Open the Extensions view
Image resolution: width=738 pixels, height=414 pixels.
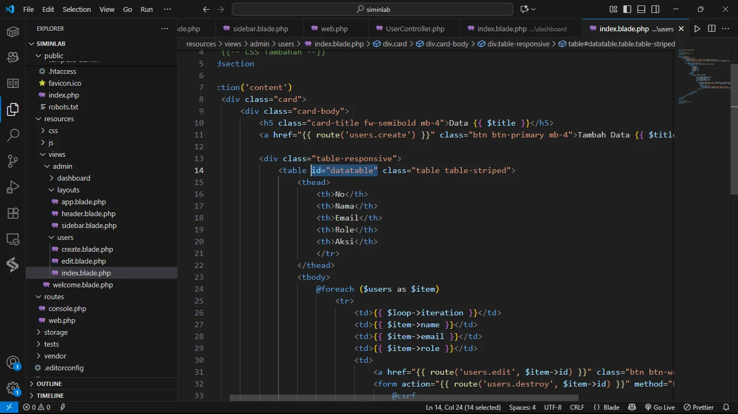point(13,213)
